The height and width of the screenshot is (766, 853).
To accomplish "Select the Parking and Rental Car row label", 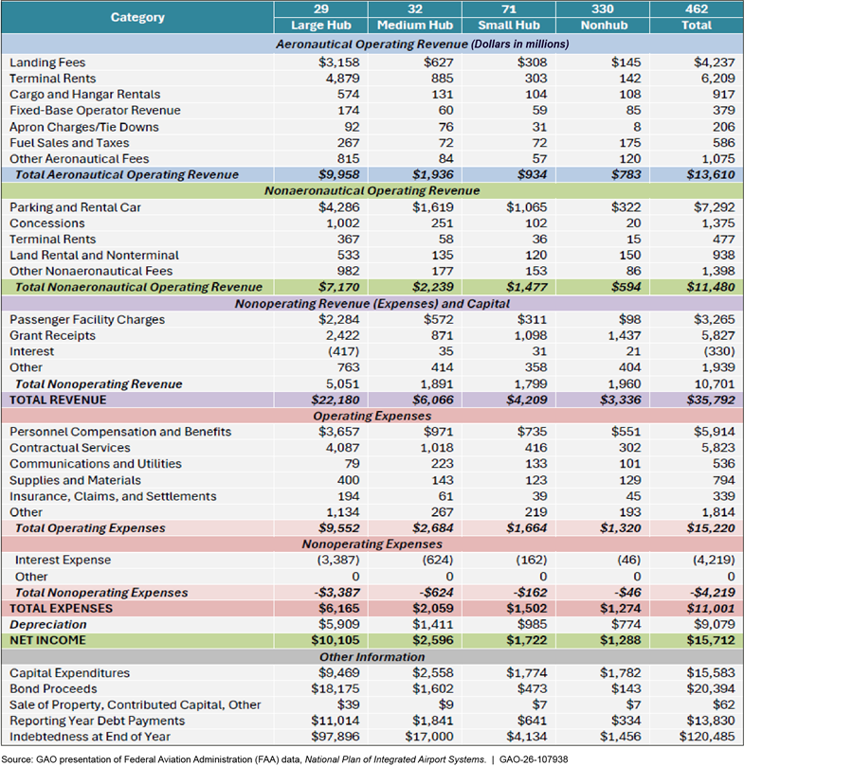I will click(75, 206).
